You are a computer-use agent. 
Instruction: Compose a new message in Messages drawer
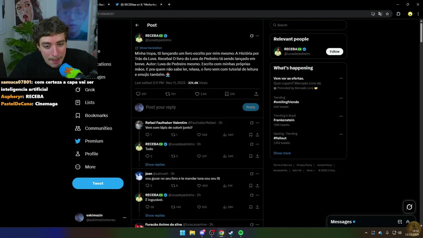pos(400,222)
